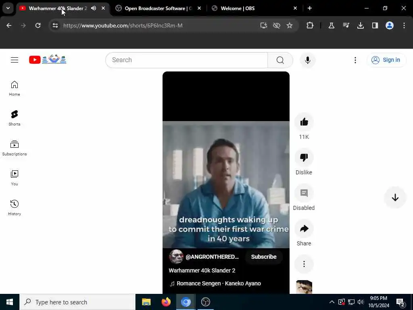413x310 pixels.
Task: Open the short's more actions menu
Action: (304, 264)
